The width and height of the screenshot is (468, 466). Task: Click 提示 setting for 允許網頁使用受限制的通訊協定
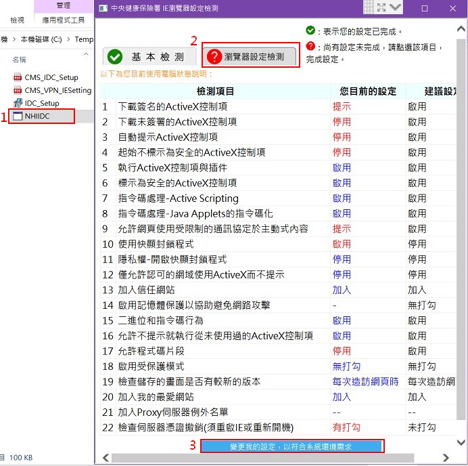[x=342, y=229]
